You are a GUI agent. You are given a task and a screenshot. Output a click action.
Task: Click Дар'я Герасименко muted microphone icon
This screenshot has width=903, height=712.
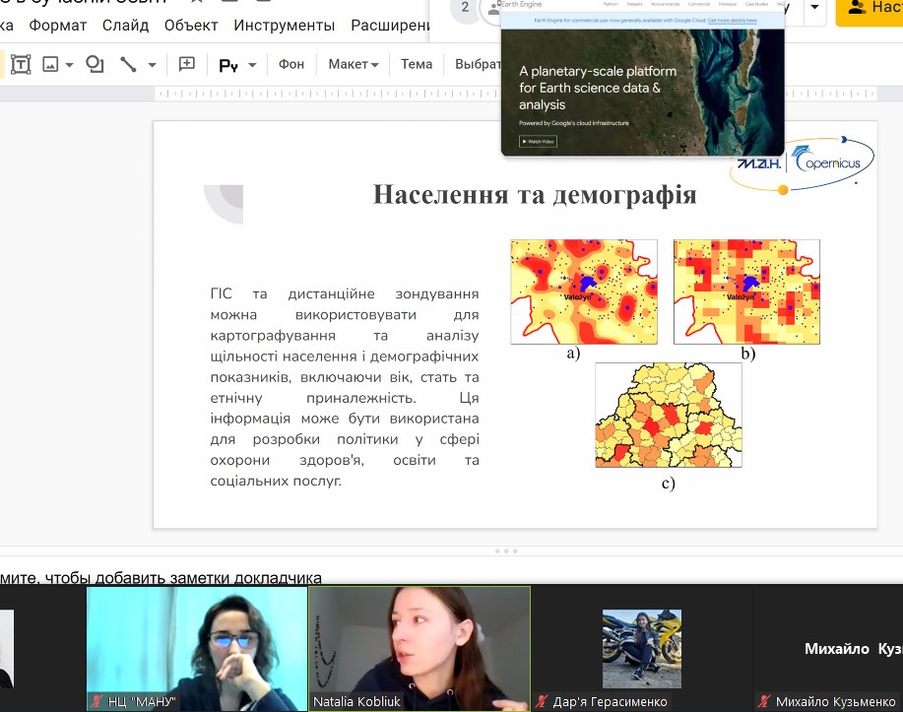542,702
